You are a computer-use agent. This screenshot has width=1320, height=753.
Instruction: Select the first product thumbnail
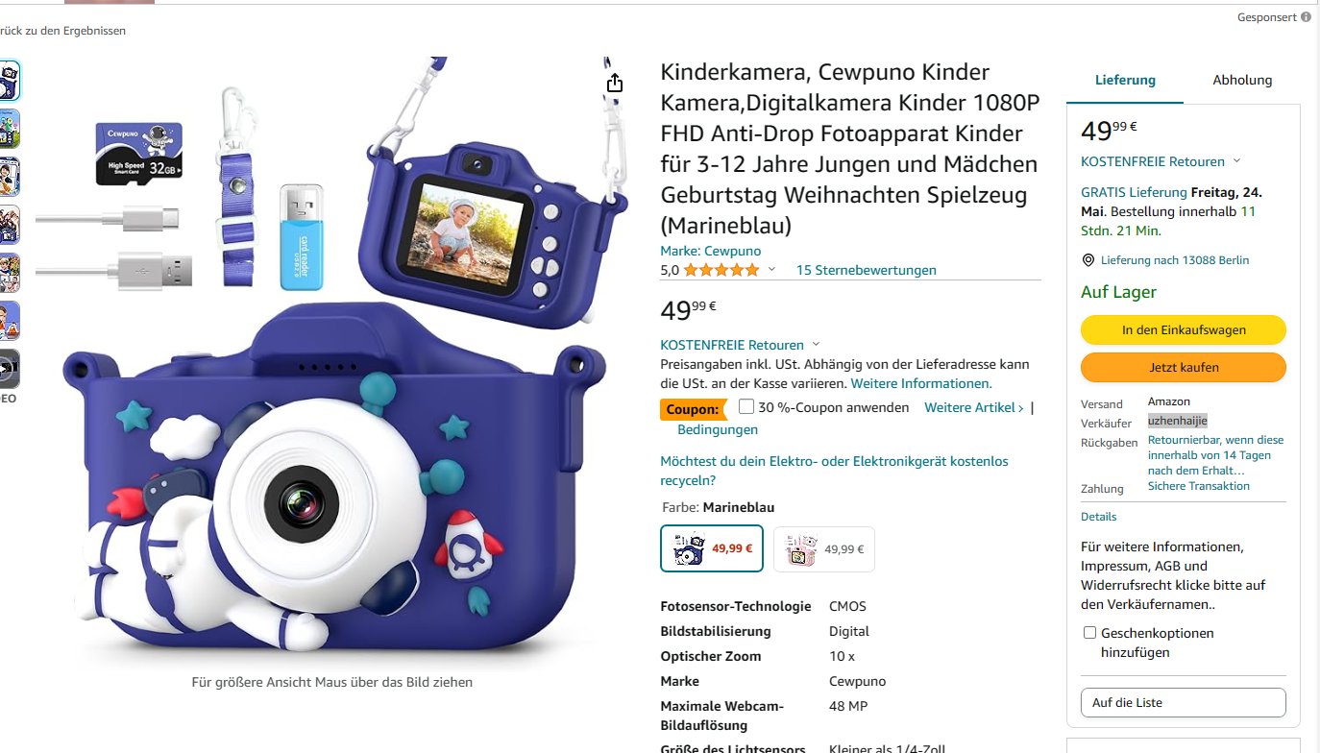tap(9, 81)
